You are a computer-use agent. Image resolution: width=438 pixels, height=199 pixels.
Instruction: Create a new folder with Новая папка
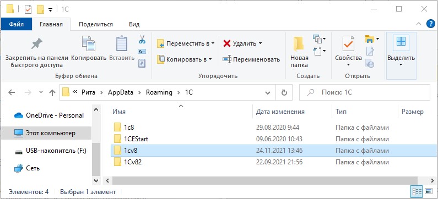[300, 53]
